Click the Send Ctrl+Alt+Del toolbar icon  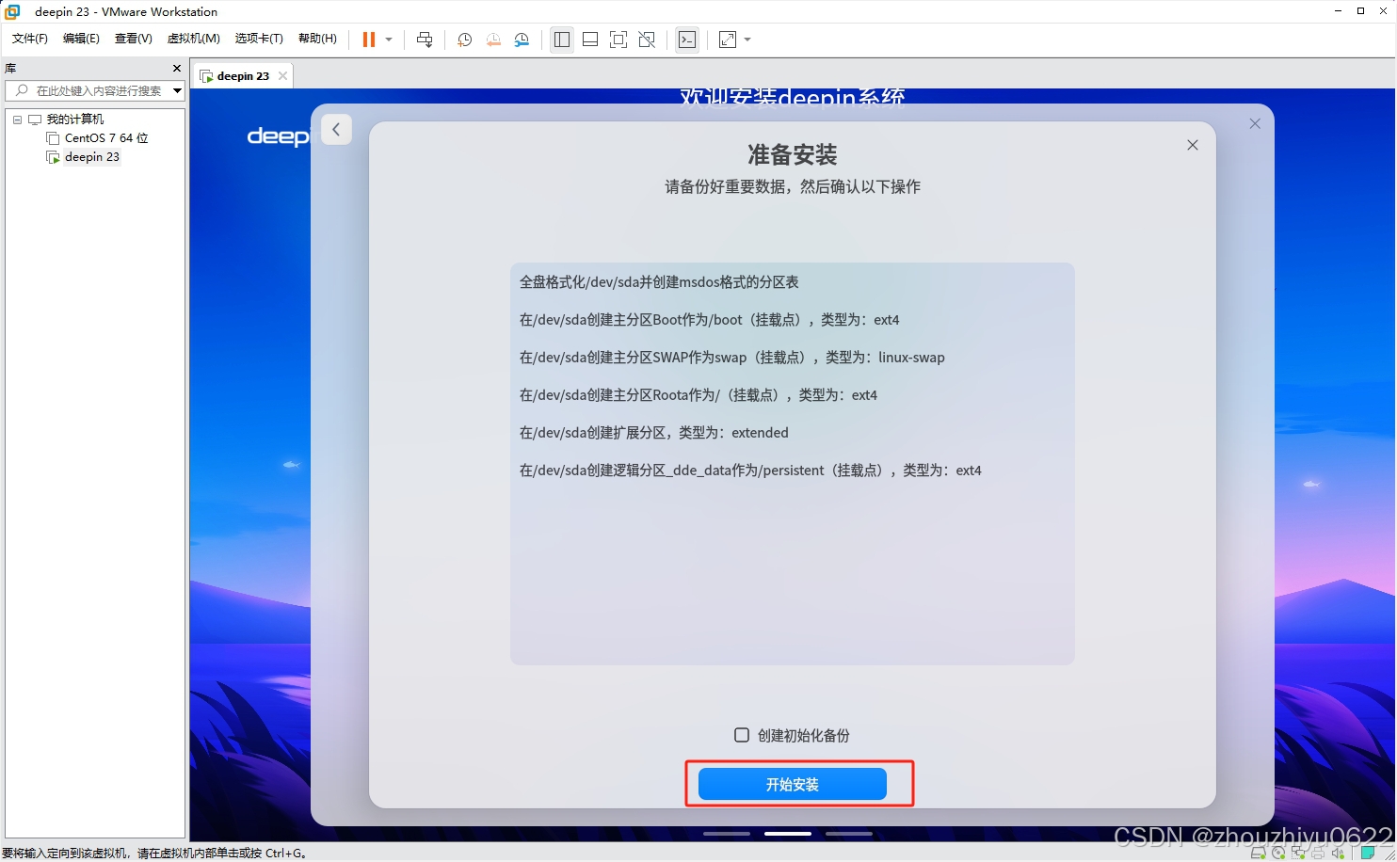pyautogui.click(x=425, y=40)
